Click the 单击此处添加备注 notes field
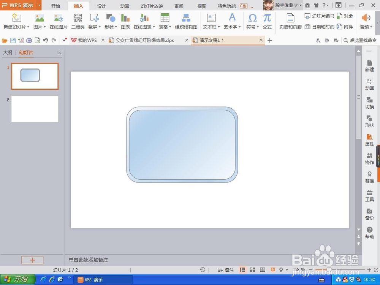This screenshot has width=380, height=285. [89, 260]
